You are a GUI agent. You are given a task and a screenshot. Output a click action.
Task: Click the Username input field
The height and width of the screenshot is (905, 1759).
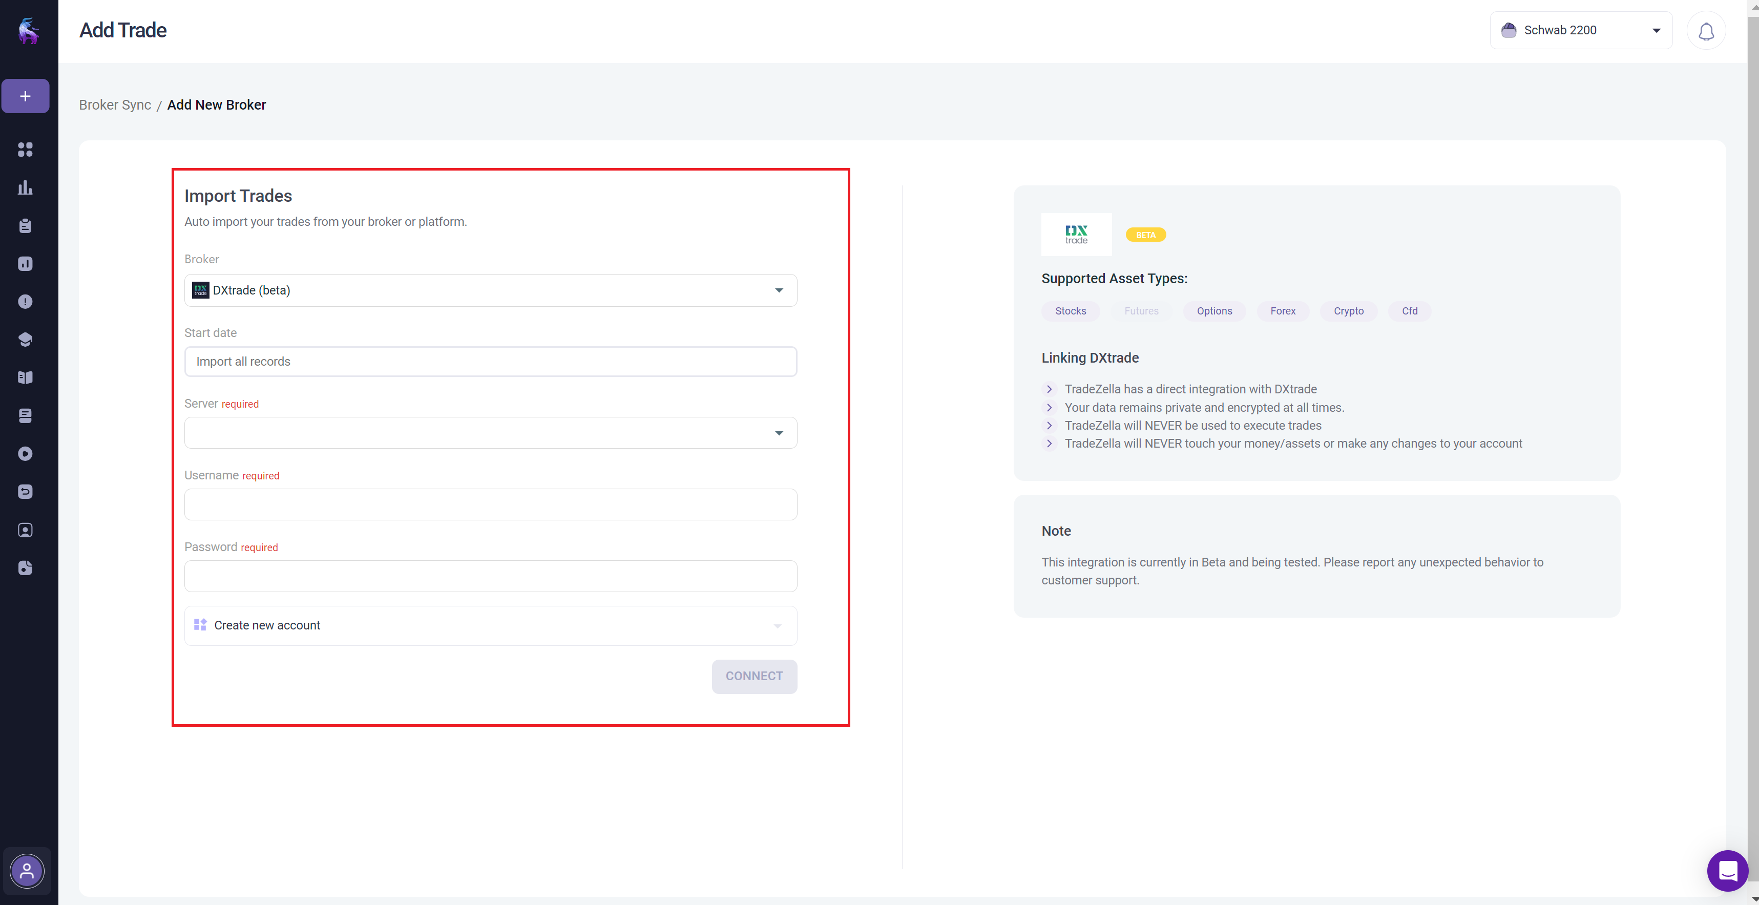[x=490, y=504]
